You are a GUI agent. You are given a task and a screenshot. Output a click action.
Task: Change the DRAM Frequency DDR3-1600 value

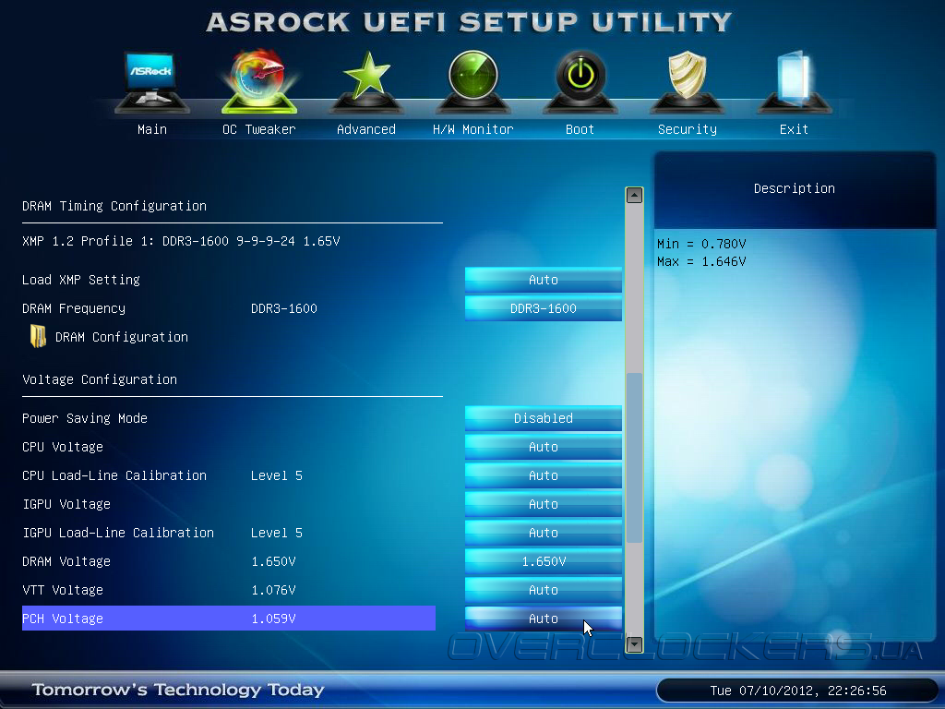tap(543, 308)
